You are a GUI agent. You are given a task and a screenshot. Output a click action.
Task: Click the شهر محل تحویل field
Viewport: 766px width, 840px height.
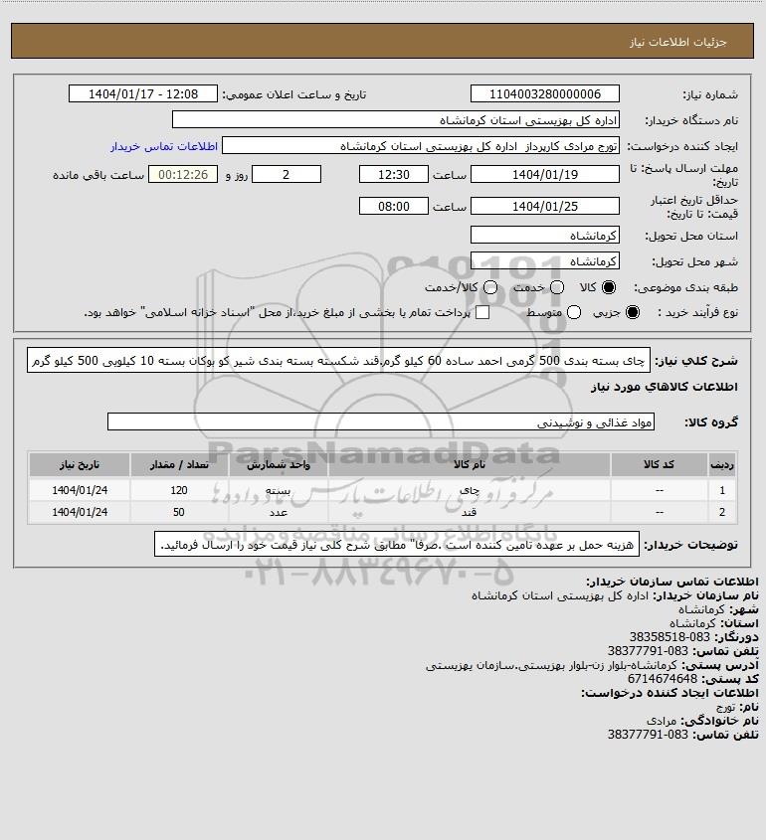point(544,260)
